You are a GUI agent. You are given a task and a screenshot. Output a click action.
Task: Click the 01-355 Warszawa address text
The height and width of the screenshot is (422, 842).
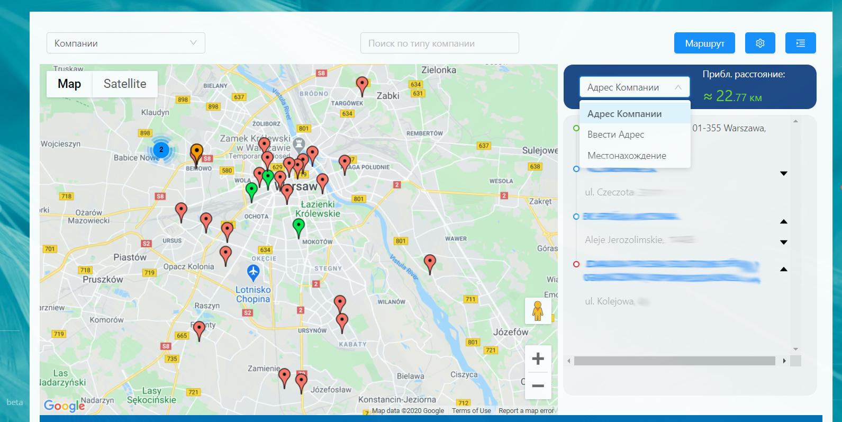(x=729, y=128)
